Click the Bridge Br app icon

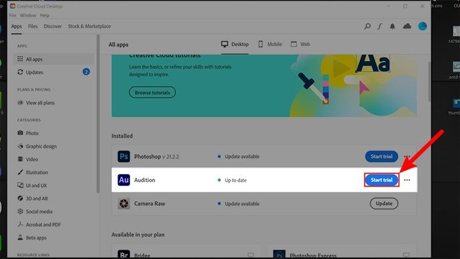pos(124,254)
